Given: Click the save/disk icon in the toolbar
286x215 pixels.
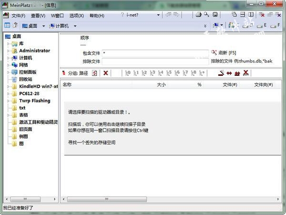Looking at the screenshot, I should tap(215, 15).
